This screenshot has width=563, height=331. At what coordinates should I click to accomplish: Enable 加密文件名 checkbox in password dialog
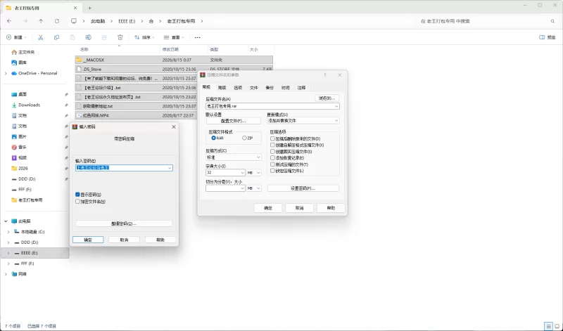[x=77, y=202]
